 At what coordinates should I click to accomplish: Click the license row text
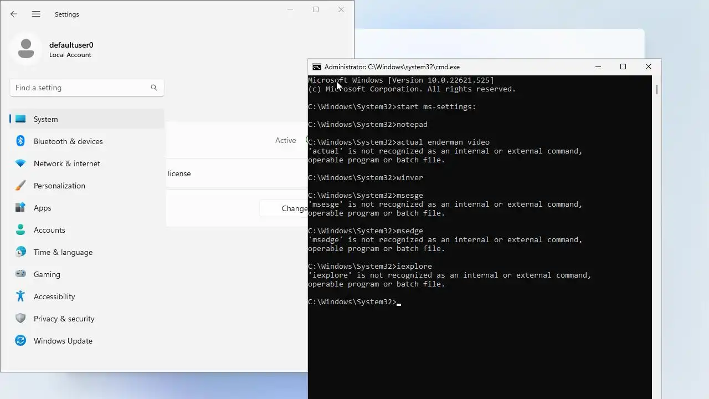179,173
